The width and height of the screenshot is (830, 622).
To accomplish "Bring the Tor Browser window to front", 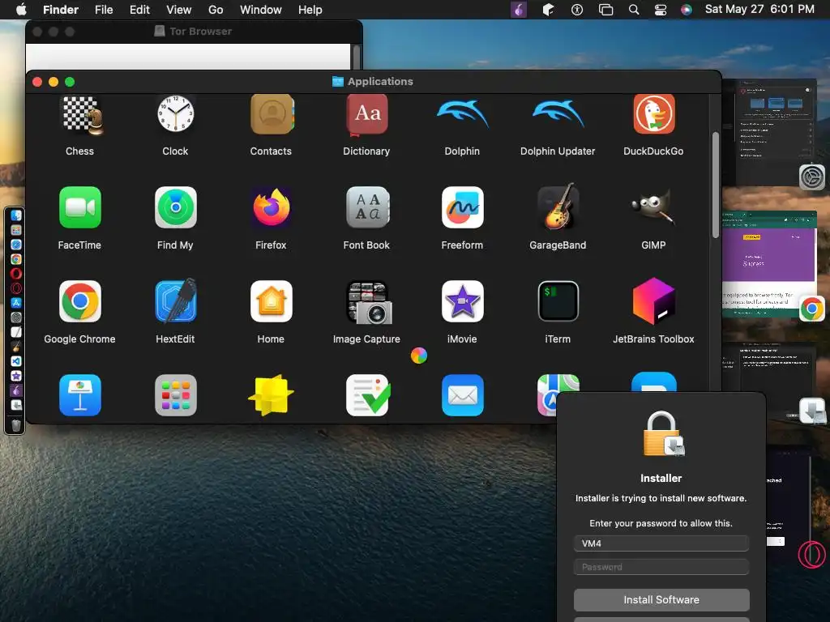I will pyautogui.click(x=194, y=32).
